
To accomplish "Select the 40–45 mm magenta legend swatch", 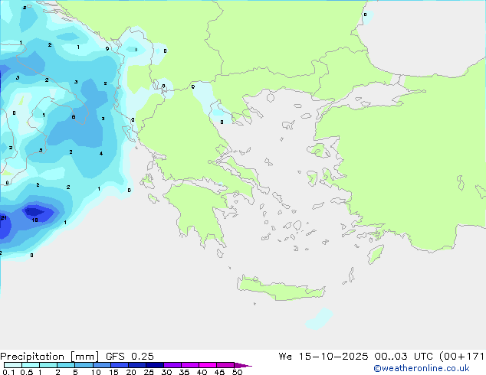I will click(208, 365).
